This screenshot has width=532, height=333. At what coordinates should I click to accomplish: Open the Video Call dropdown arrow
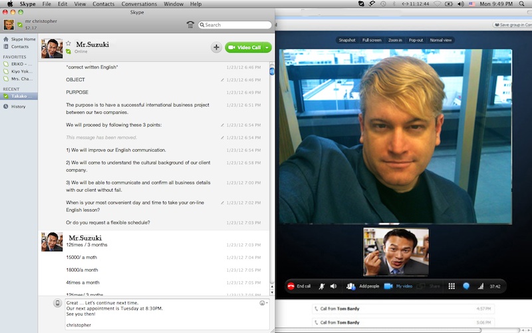coord(267,47)
